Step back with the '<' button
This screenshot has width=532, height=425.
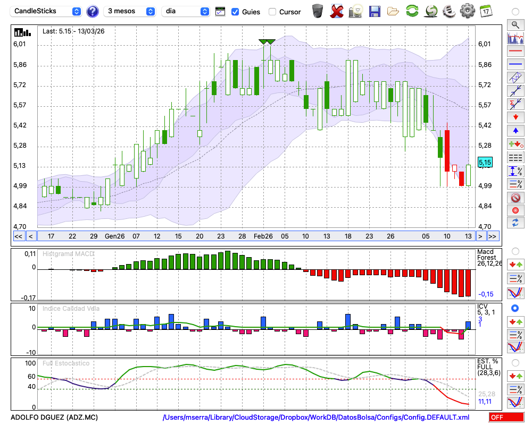tap(31, 236)
